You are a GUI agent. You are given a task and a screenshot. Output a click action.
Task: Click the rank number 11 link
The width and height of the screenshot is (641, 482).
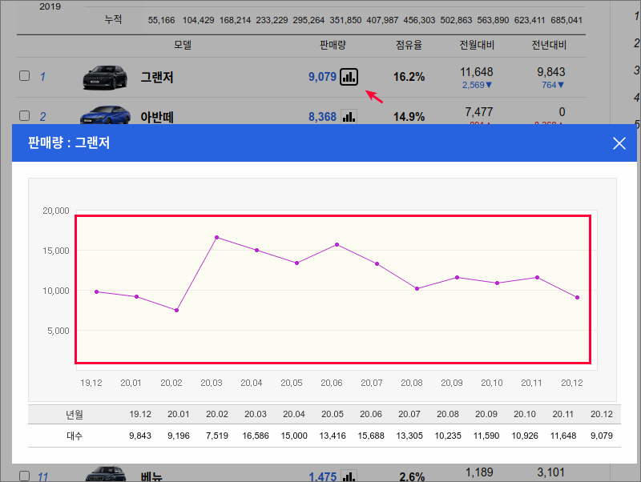(x=43, y=476)
